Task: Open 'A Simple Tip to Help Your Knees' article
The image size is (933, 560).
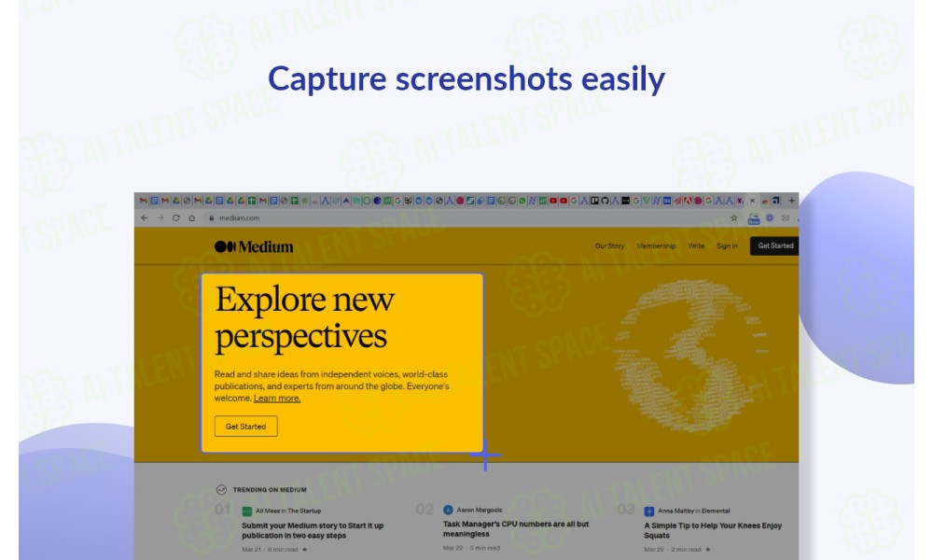Action: pyautogui.click(x=713, y=530)
